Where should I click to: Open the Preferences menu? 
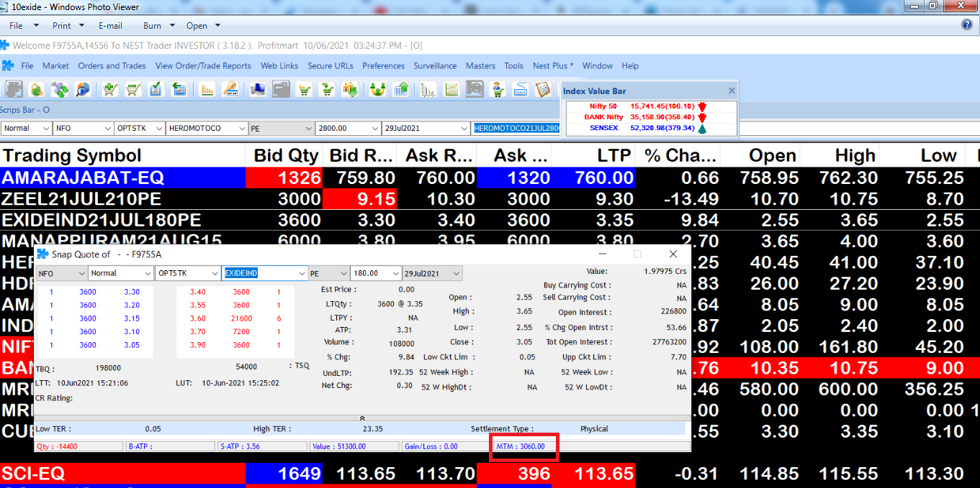(x=383, y=65)
